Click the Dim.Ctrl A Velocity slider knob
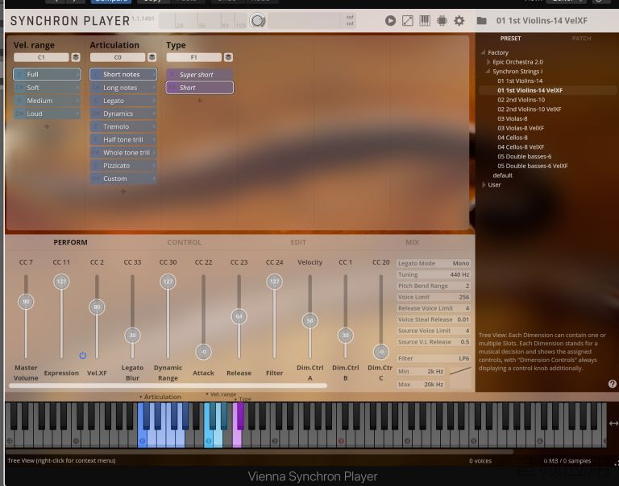The width and height of the screenshot is (619, 486). click(x=309, y=320)
